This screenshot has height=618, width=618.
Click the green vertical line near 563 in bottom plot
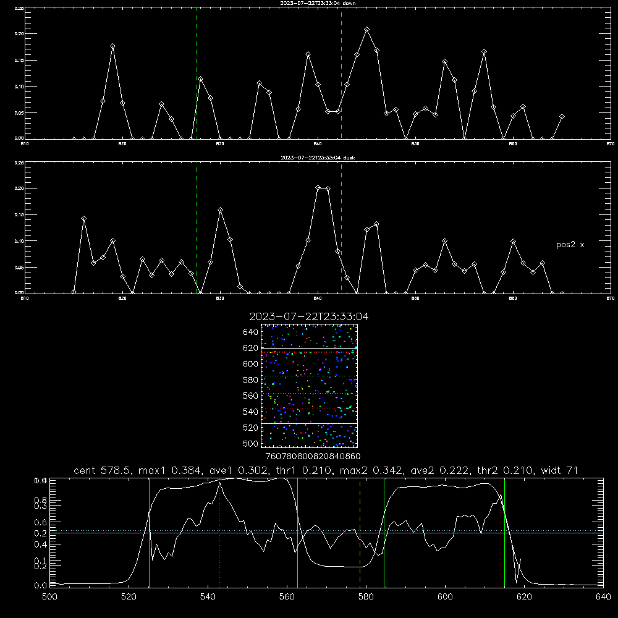298,533
